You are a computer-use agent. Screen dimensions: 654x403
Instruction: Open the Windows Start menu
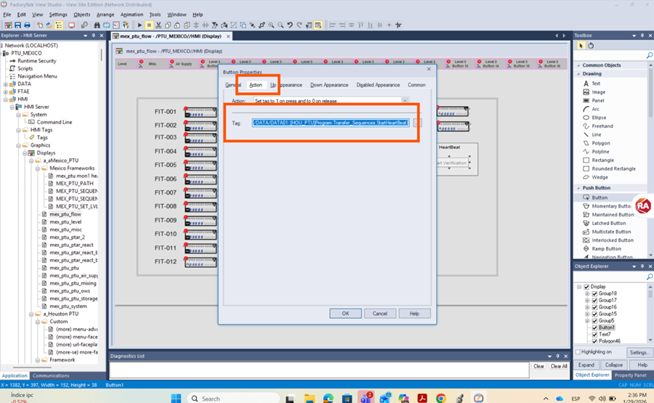[x=176, y=398]
